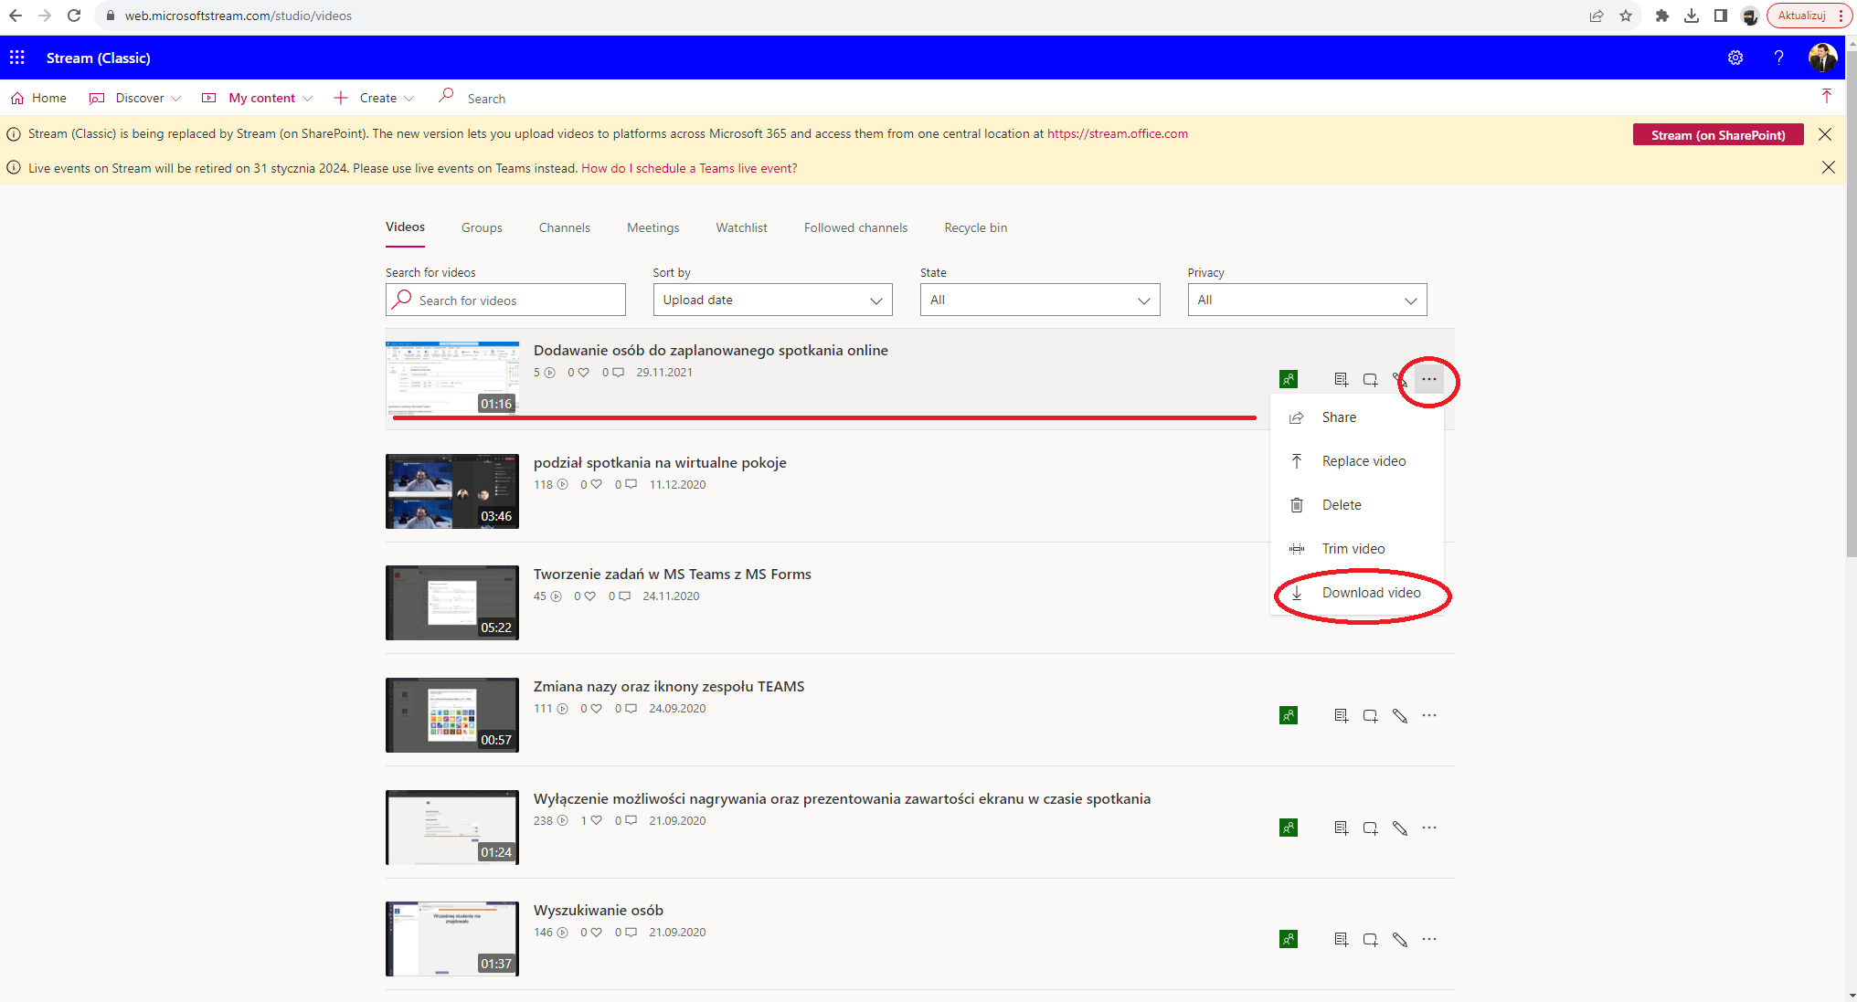The image size is (1857, 1002).
Task: Go to Home in the navigation bar
Action: (x=38, y=98)
